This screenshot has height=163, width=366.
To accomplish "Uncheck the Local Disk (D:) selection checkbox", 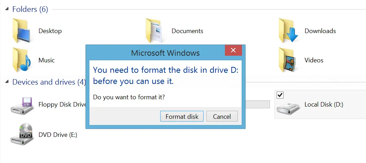I will tap(280, 95).
